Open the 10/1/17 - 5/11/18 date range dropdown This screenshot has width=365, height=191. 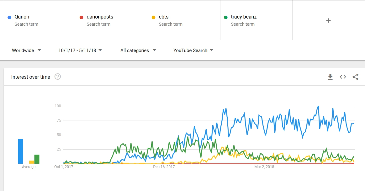80,50
